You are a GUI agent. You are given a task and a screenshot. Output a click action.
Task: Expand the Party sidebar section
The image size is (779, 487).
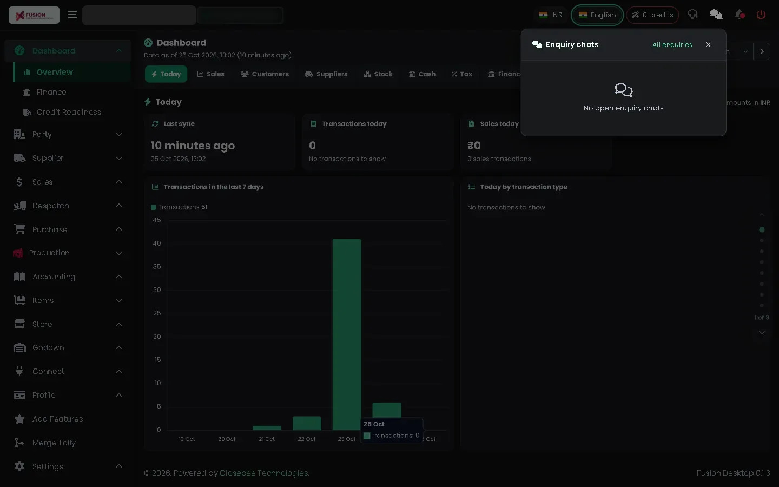68,134
